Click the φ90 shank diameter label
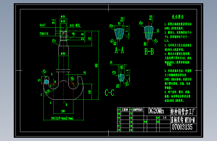This screenshot has height=141, width=217. point(63,54)
